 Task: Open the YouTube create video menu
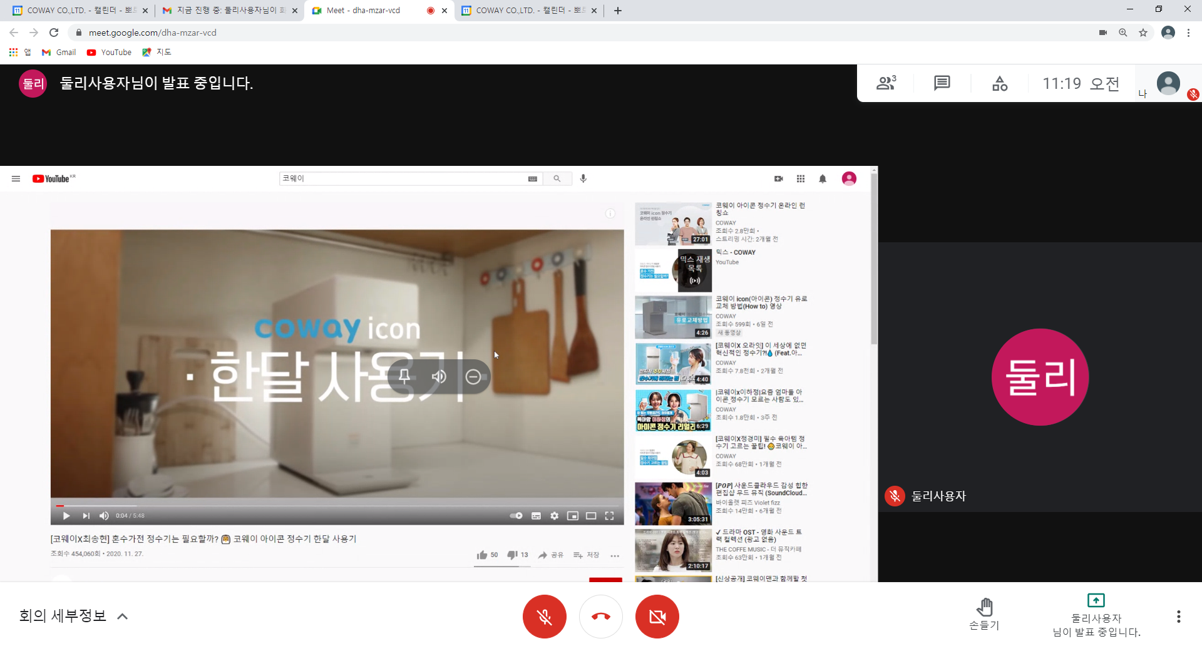click(779, 179)
